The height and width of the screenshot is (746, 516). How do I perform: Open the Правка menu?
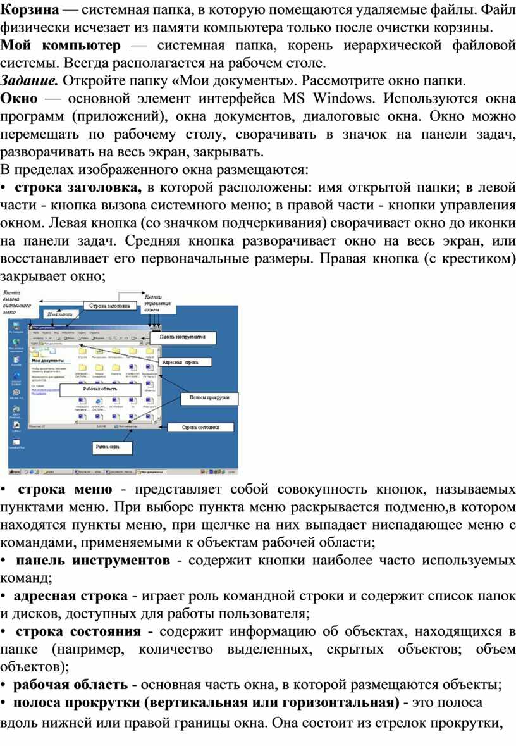pos(47,333)
